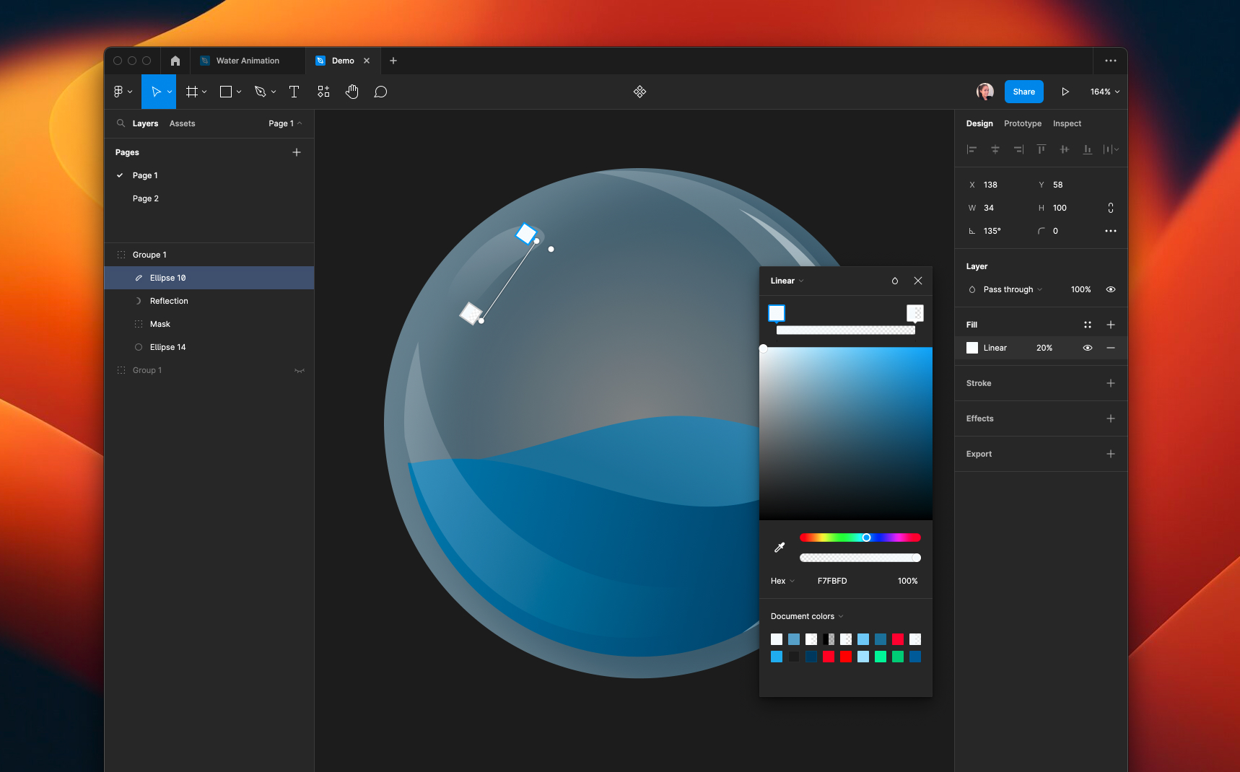This screenshot has width=1240, height=772.
Task: Align horizontal centers
Action: (995, 149)
